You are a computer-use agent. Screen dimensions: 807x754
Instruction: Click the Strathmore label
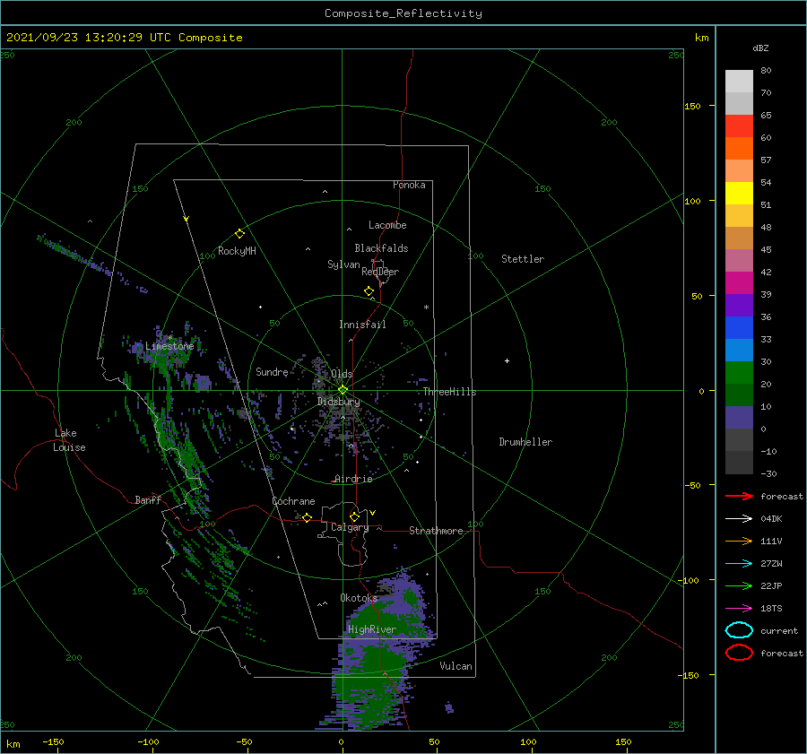tap(436, 531)
